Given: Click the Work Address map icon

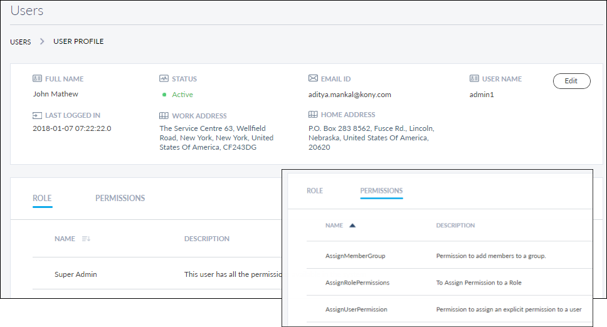Looking at the screenshot, I should click(164, 116).
